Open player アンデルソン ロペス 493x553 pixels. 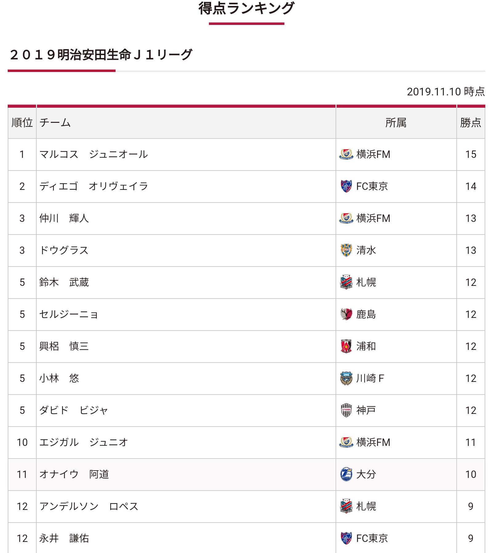[89, 506]
